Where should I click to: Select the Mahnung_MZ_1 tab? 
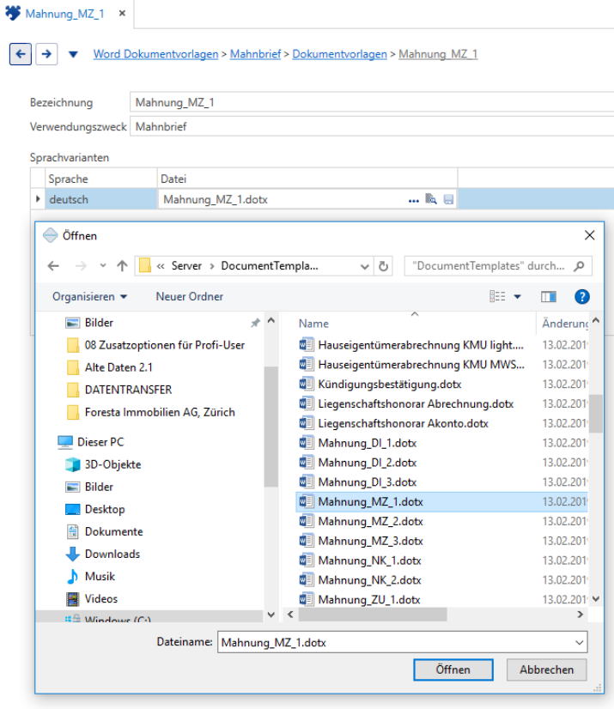tap(64, 14)
